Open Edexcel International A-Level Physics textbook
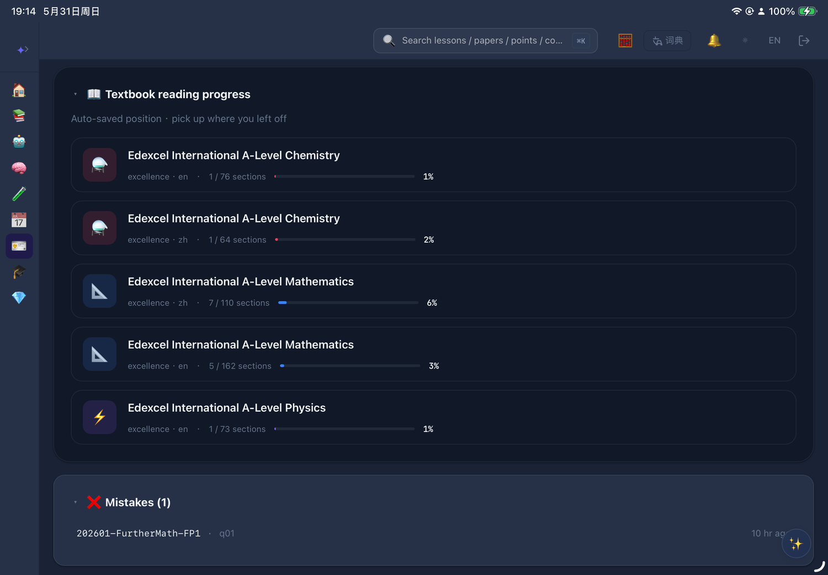 pos(433,417)
